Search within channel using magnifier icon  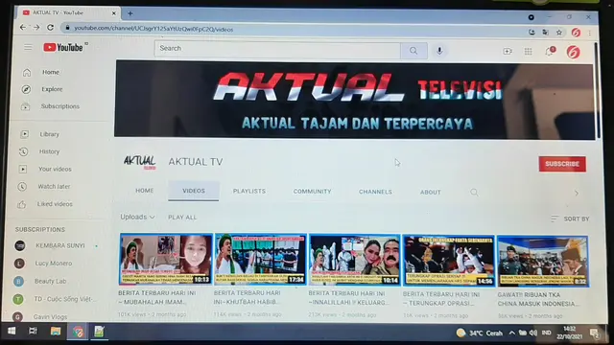pyautogui.click(x=474, y=192)
